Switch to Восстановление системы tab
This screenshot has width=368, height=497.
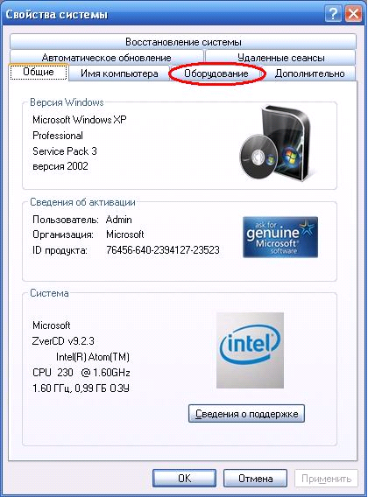[x=183, y=42]
